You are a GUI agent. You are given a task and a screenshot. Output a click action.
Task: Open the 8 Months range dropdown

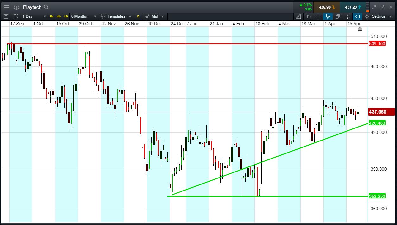click(84, 16)
